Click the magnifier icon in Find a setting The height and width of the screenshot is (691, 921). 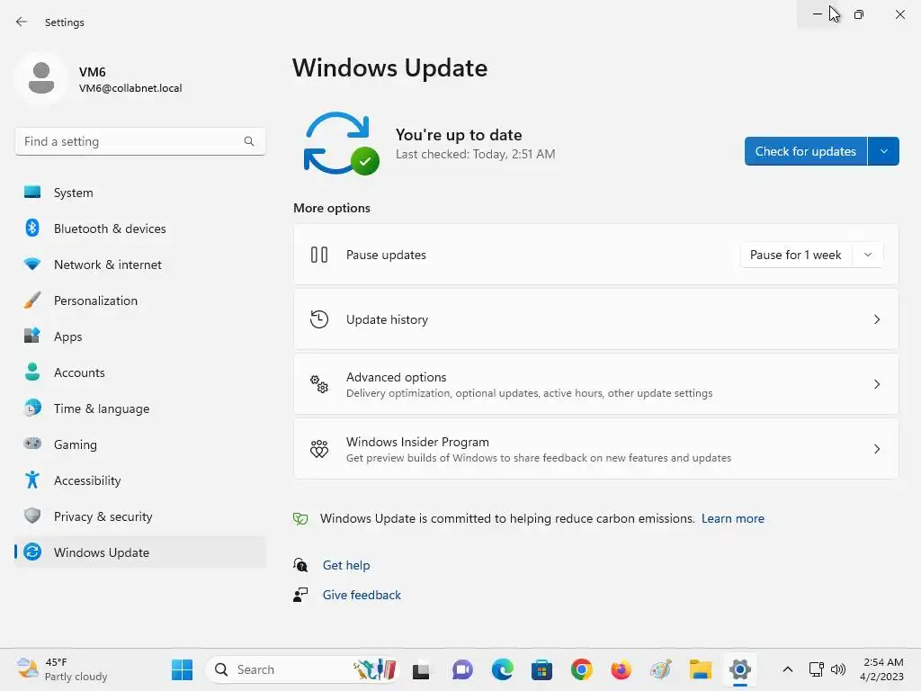pos(249,141)
